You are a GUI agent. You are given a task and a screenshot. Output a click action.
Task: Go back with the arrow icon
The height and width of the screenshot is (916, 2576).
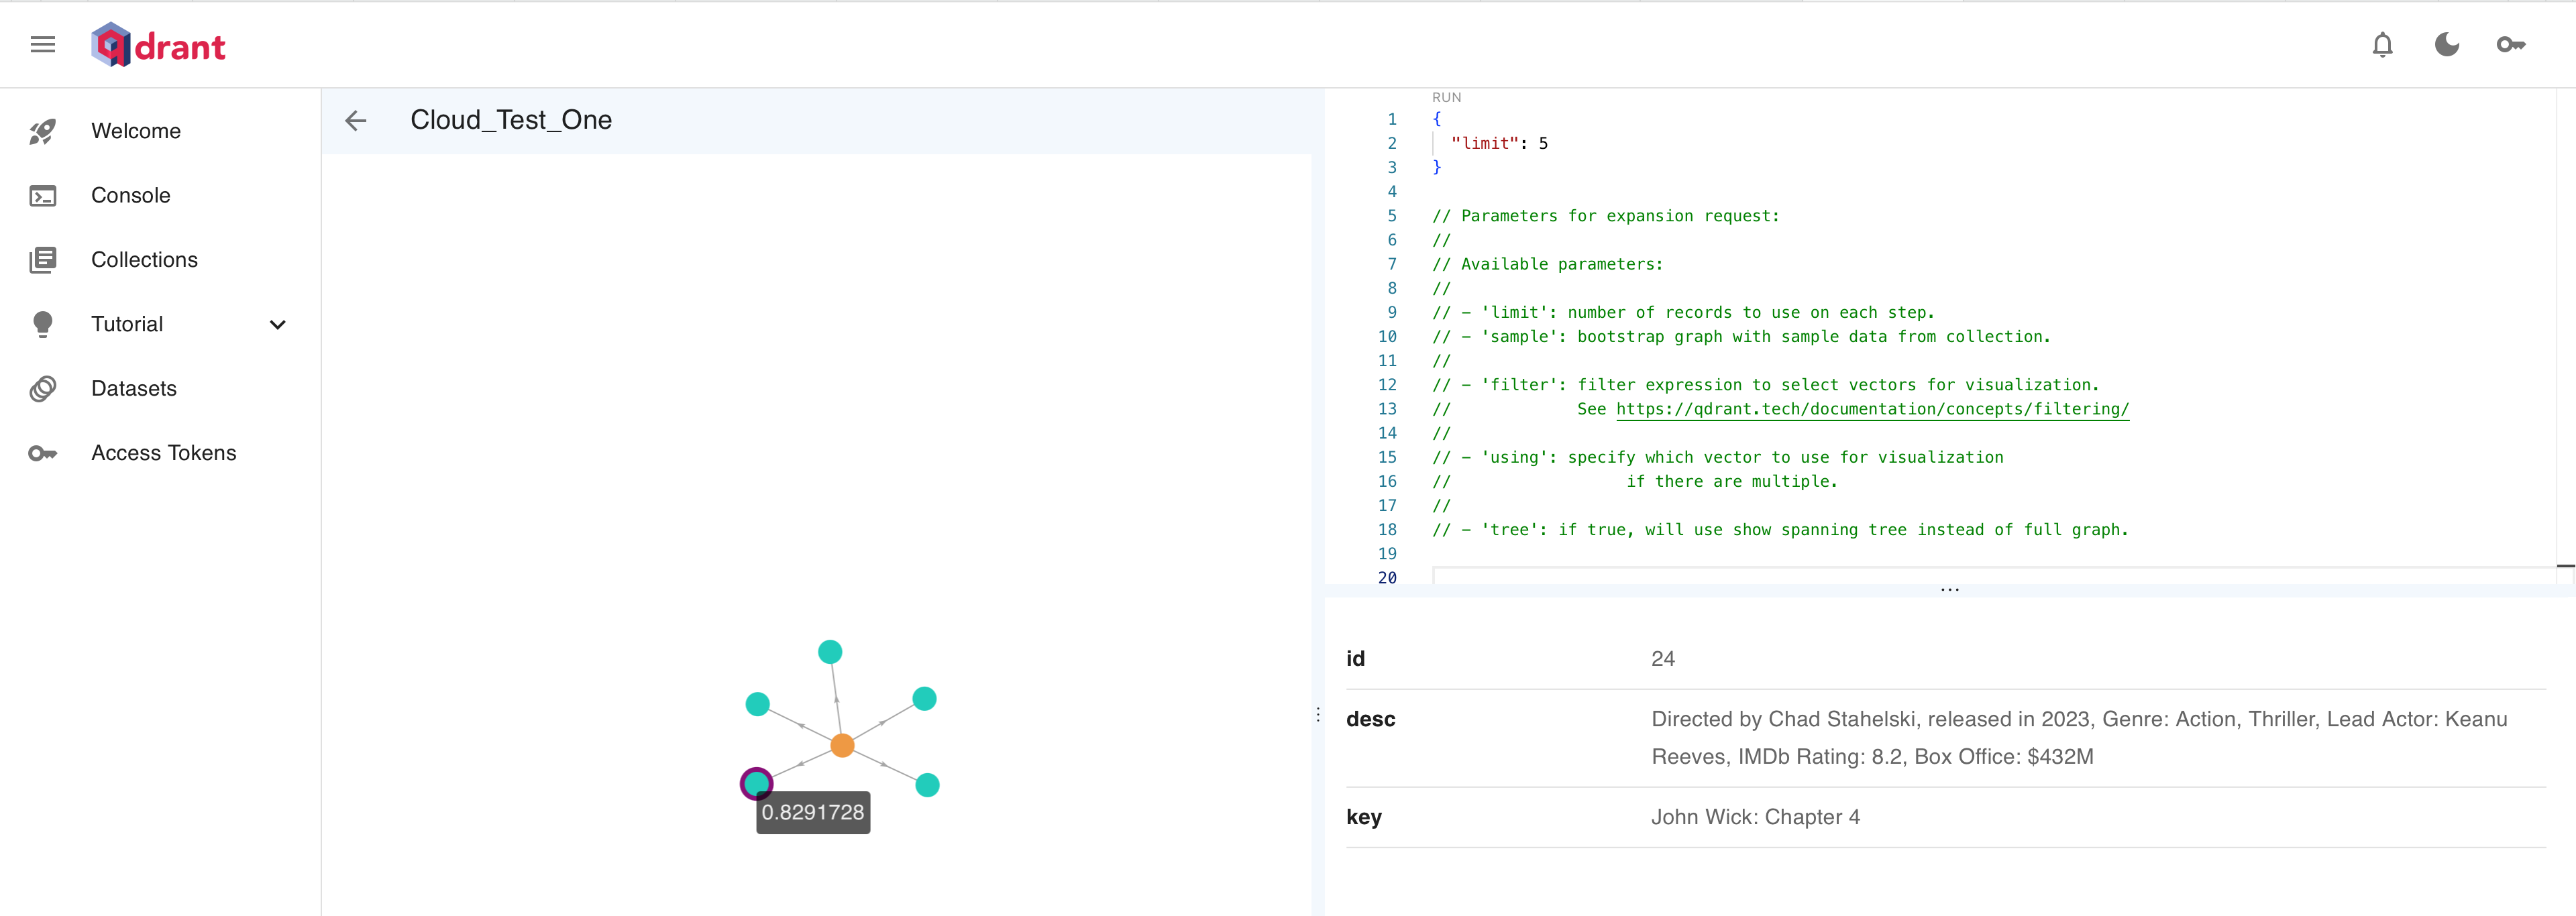pos(356,121)
